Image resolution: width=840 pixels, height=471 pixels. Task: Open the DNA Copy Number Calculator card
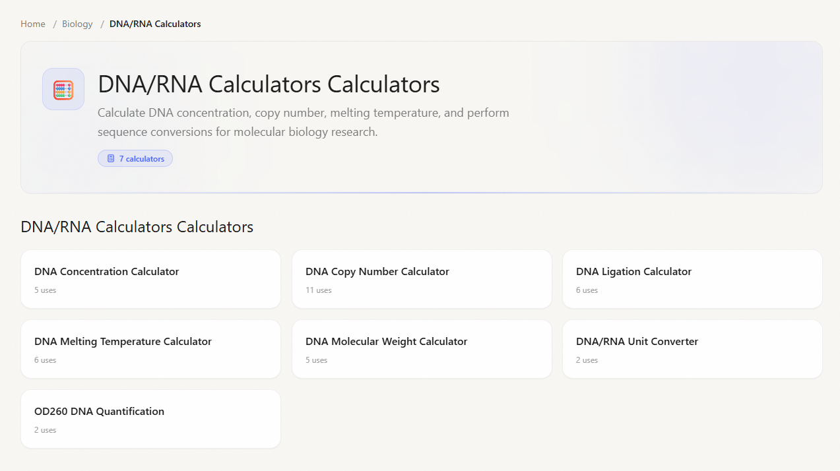(422, 278)
